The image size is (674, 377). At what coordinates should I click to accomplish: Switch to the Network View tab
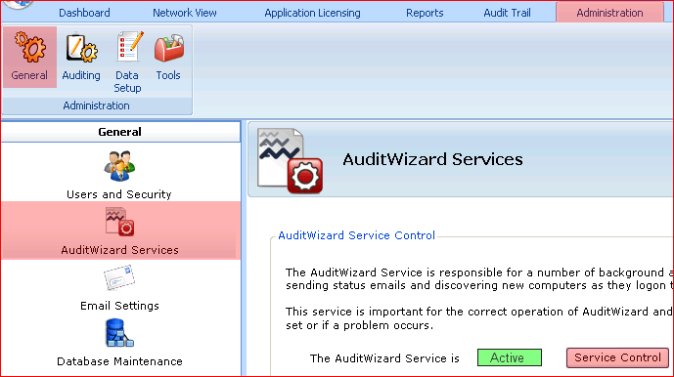(185, 13)
